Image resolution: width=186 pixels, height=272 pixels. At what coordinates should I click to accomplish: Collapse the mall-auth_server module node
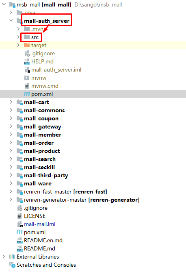coord(11,20)
